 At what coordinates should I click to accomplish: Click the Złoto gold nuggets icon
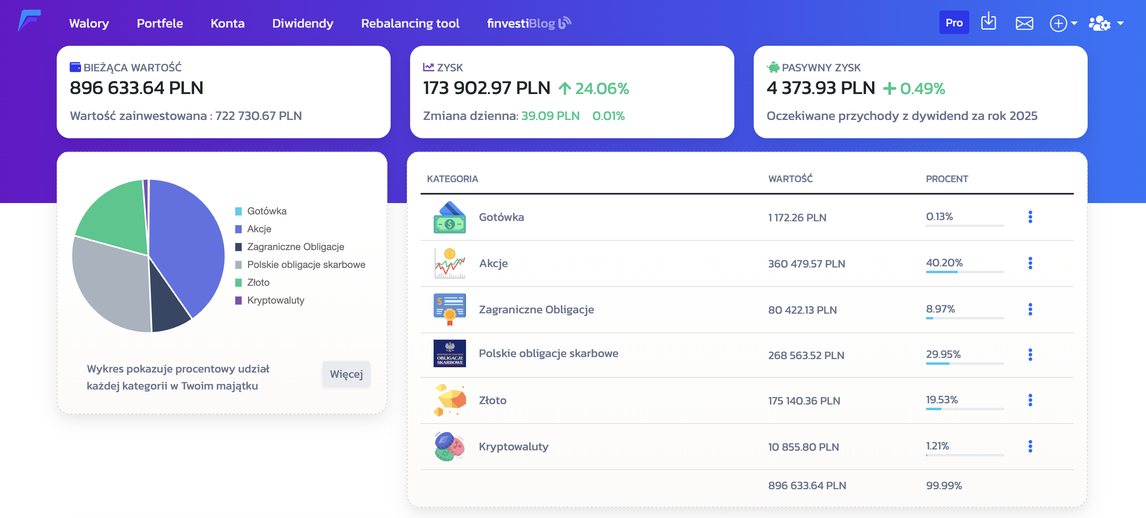[449, 400]
